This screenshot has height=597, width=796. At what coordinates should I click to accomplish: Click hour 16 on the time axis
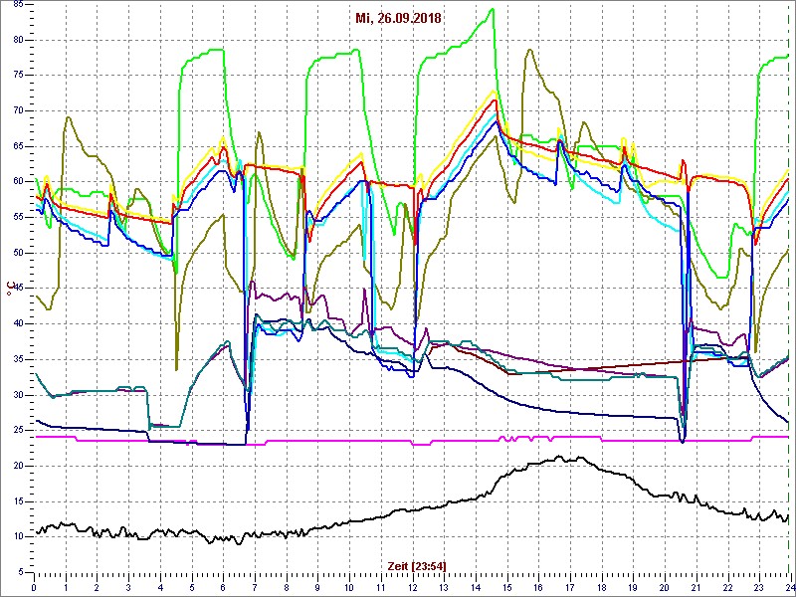tap(538, 587)
